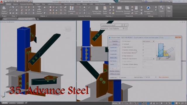This screenshot has height=105, width=187.
Task: Click the Intermediate distance value field
Action: [x=147, y=53]
